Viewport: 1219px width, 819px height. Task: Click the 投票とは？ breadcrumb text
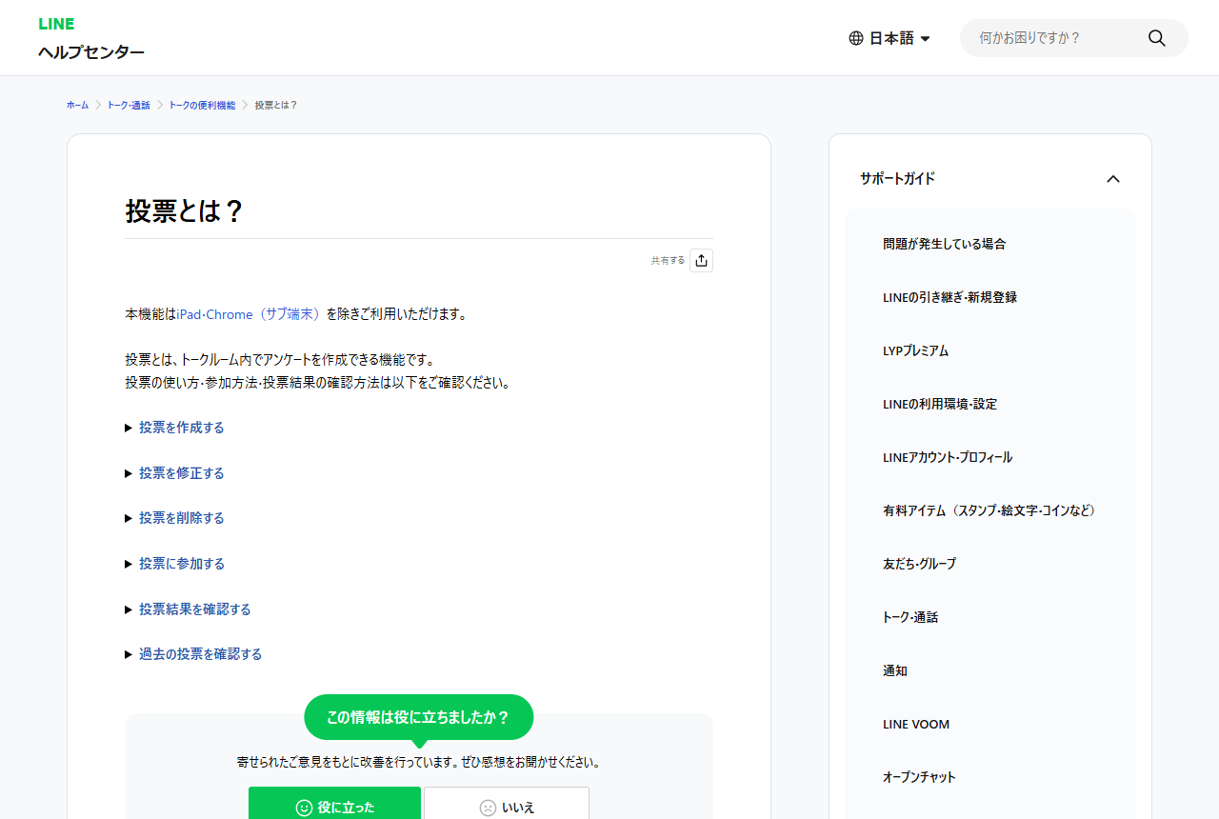click(276, 105)
